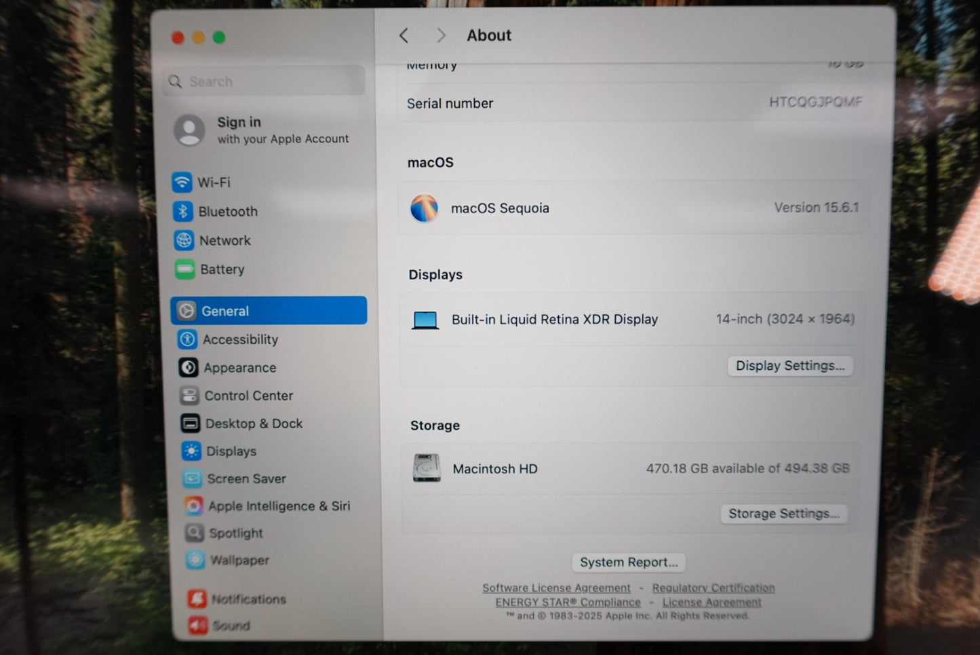Open Control Center settings

pyautogui.click(x=248, y=396)
